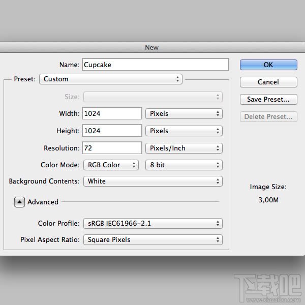
Task: Click the New dialog title bar
Action: (x=152, y=47)
